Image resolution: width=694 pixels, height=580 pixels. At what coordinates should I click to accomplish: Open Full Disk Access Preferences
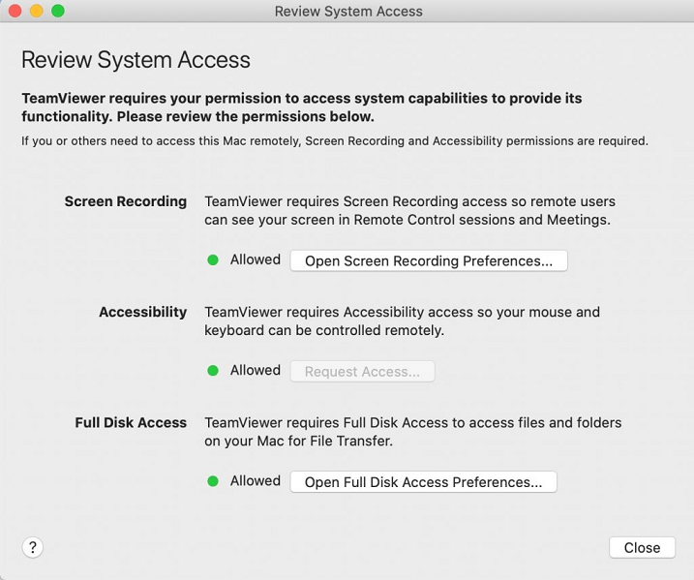coord(423,481)
